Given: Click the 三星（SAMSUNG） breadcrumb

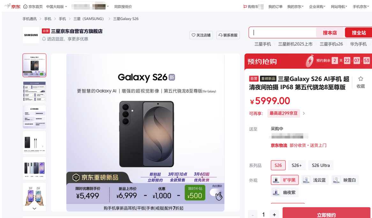Looking at the screenshot, I should coord(88,19).
